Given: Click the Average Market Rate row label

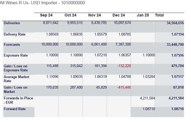Looking at the screenshot, I should [16, 79].
